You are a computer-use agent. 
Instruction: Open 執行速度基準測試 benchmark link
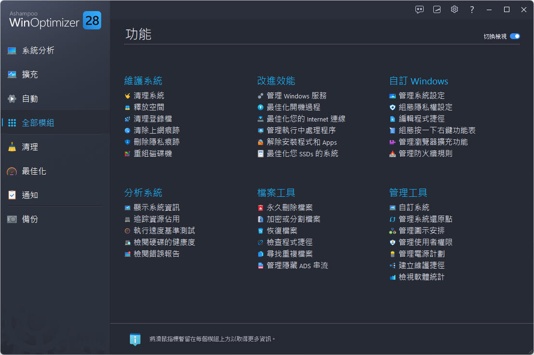(164, 231)
